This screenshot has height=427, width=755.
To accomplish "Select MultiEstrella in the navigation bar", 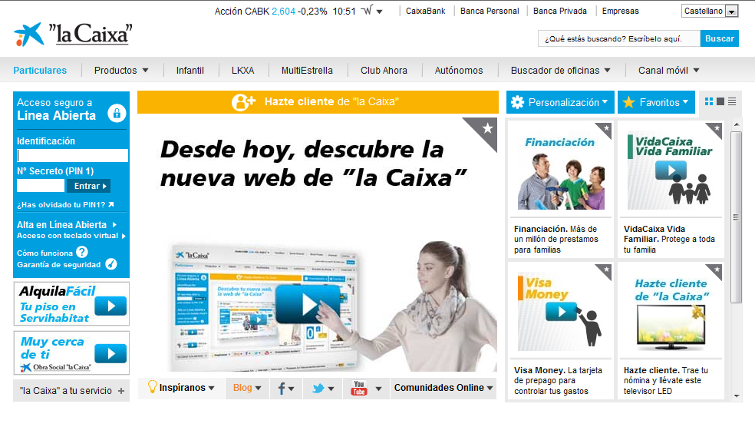I will (x=307, y=71).
